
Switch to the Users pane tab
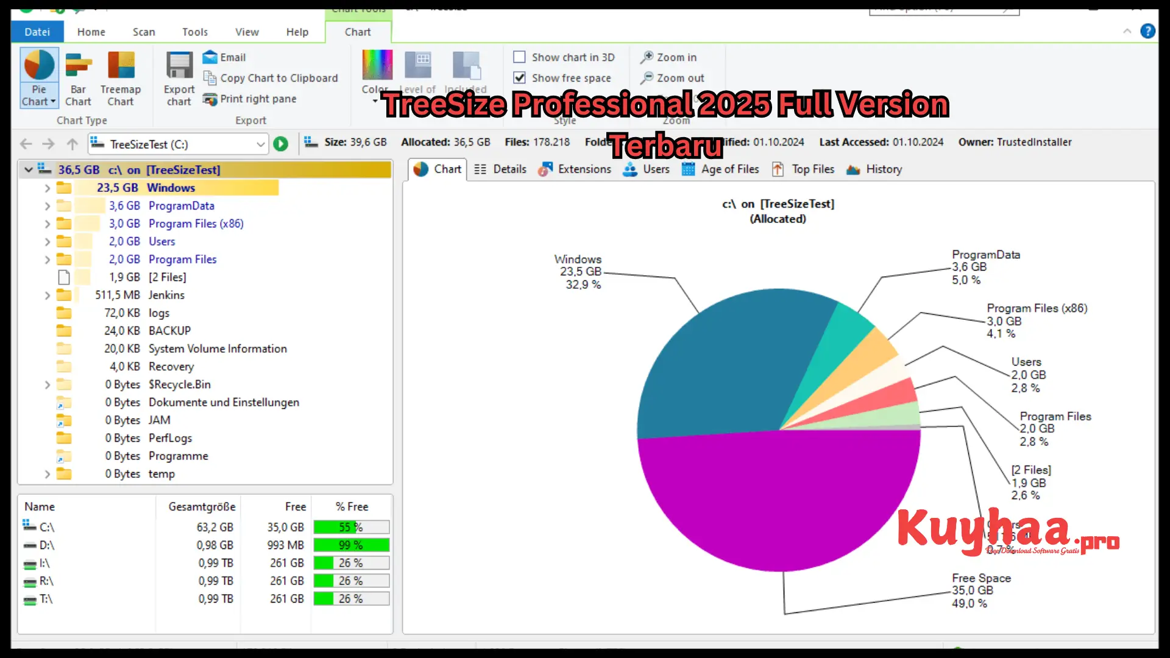[646, 169]
